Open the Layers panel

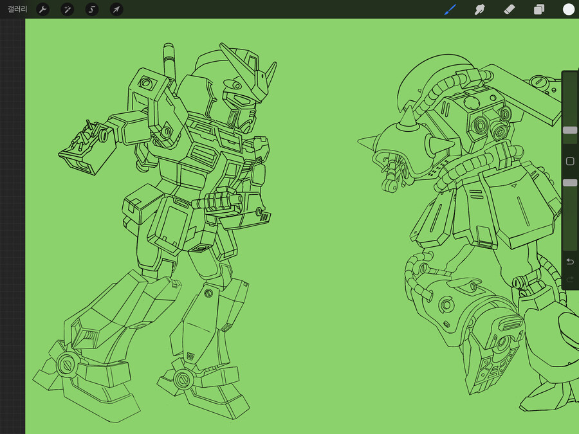coord(539,10)
